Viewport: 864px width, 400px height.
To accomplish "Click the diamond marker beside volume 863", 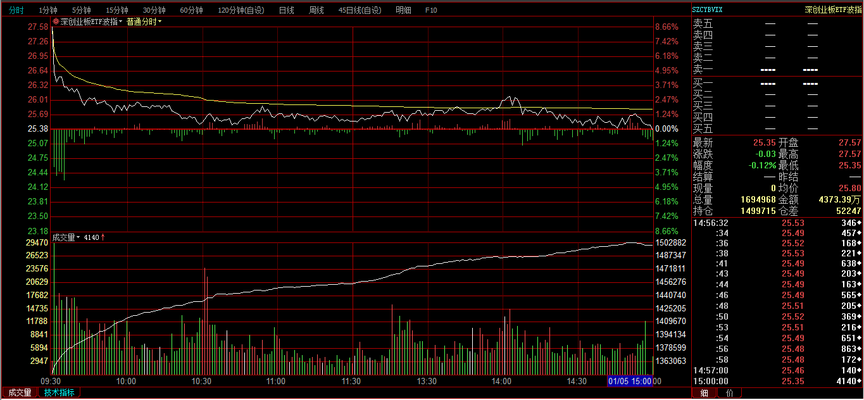I will (x=859, y=349).
